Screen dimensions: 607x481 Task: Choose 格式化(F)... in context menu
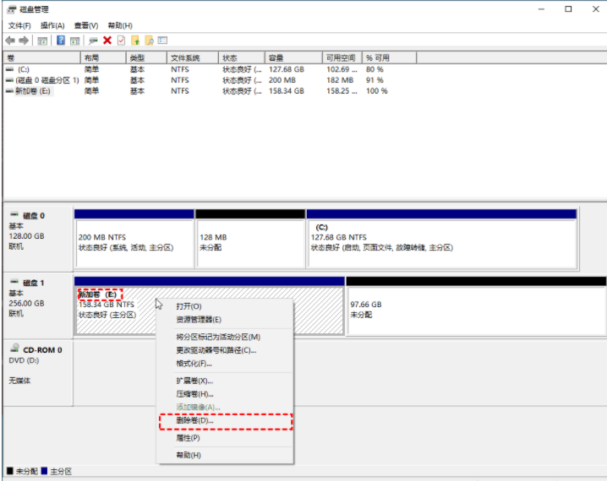pyautogui.click(x=194, y=364)
